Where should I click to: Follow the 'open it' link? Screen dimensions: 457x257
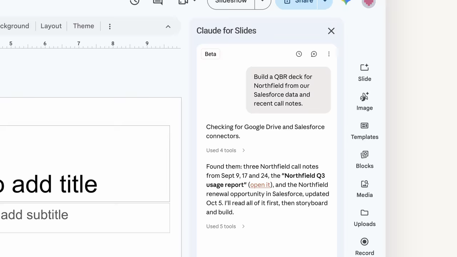pyautogui.click(x=260, y=185)
